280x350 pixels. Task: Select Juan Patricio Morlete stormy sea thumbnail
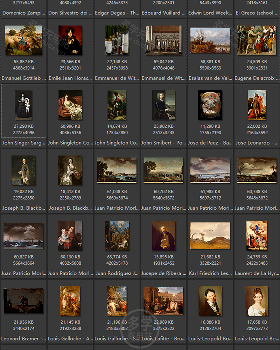coord(23,236)
